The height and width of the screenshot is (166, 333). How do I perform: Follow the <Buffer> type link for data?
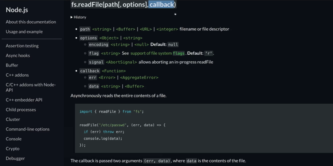(x=134, y=86)
